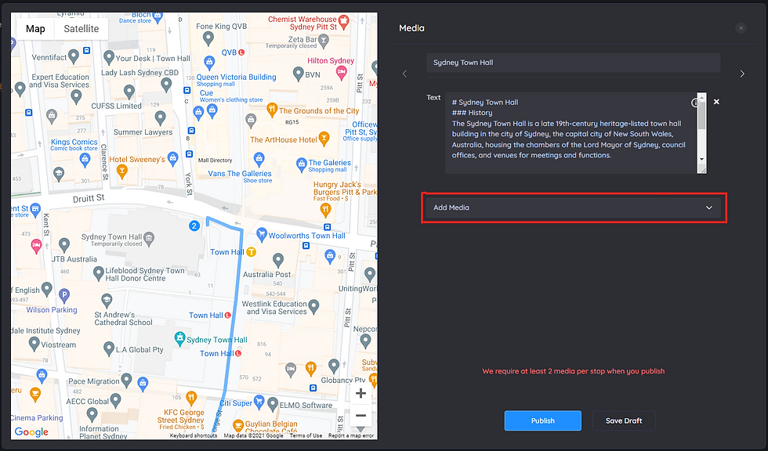
Task: Click the Guylian Belgian Chocolate Café pin
Action: 238,425
